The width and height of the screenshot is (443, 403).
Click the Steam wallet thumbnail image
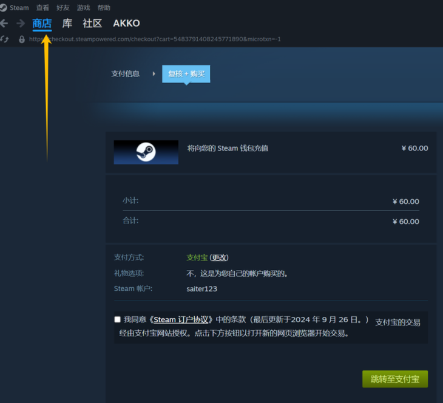(x=146, y=152)
